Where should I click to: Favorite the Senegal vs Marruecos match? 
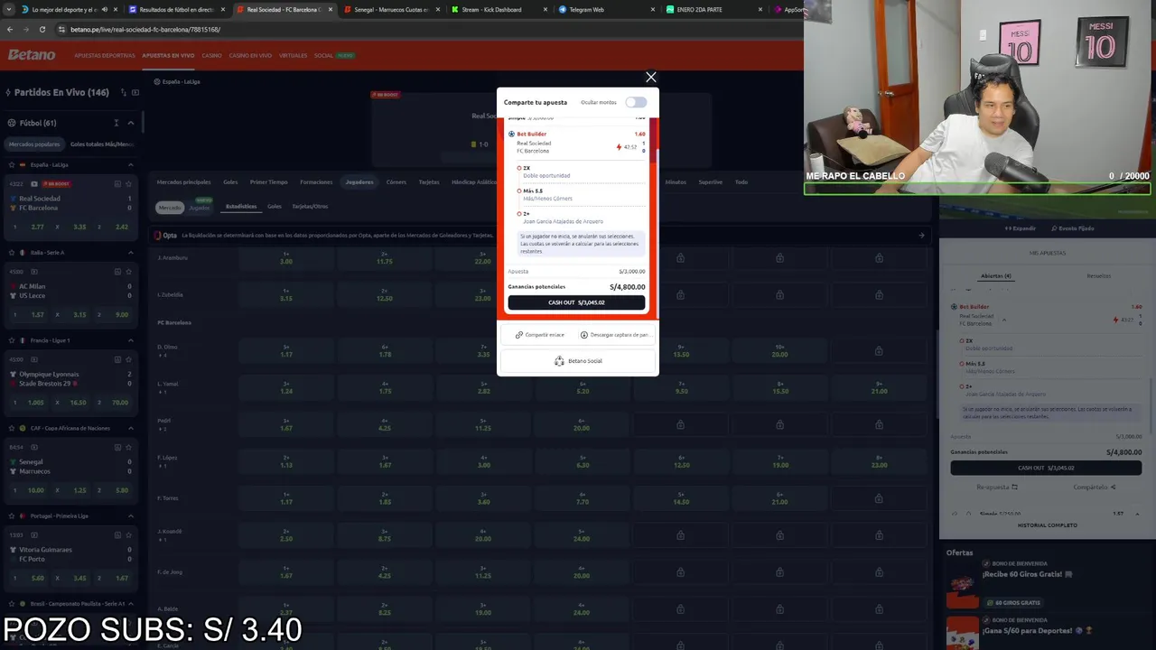[130, 447]
